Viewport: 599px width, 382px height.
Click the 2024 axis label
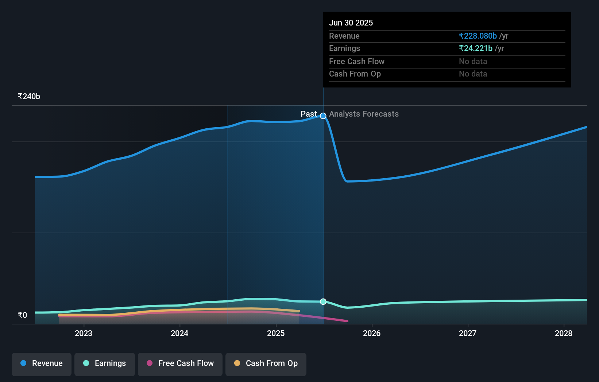coord(179,333)
